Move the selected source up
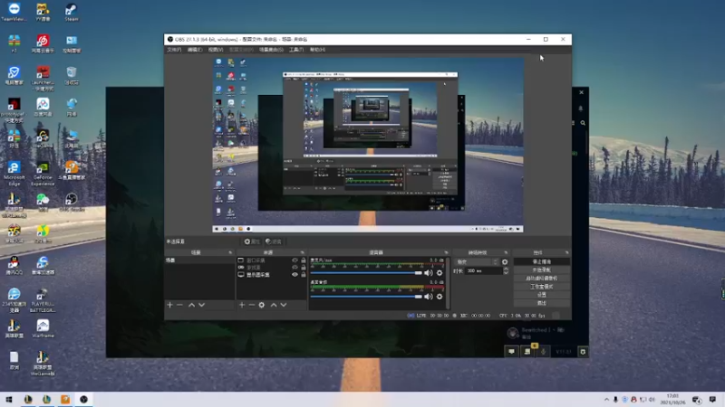725x407 pixels. (274, 305)
